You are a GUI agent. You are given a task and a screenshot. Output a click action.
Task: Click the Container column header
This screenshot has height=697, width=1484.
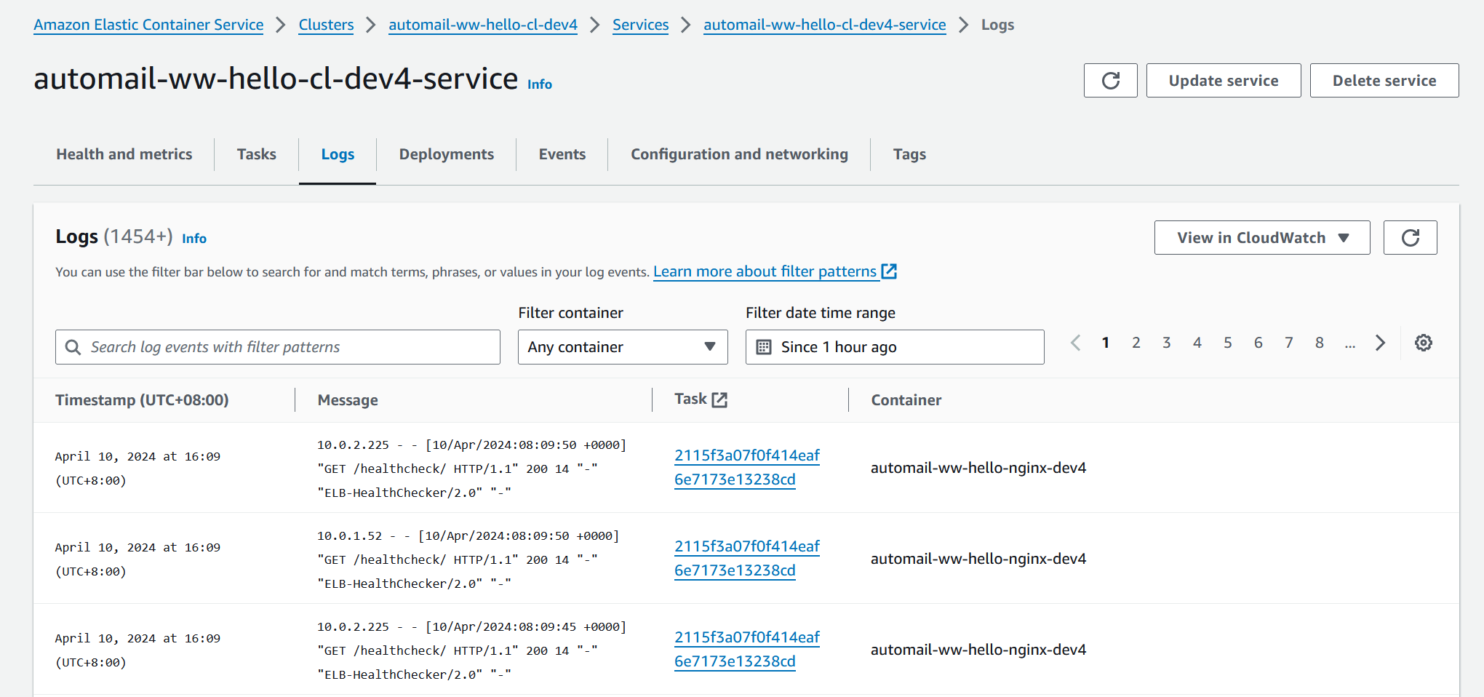906,400
